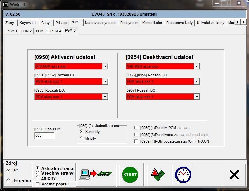Enable Deaktiv. PGM za cas checkbox

pos(136,128)
